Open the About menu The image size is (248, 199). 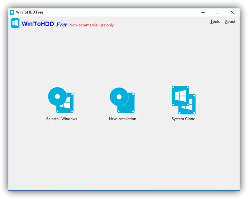click(x=230, y=22)
